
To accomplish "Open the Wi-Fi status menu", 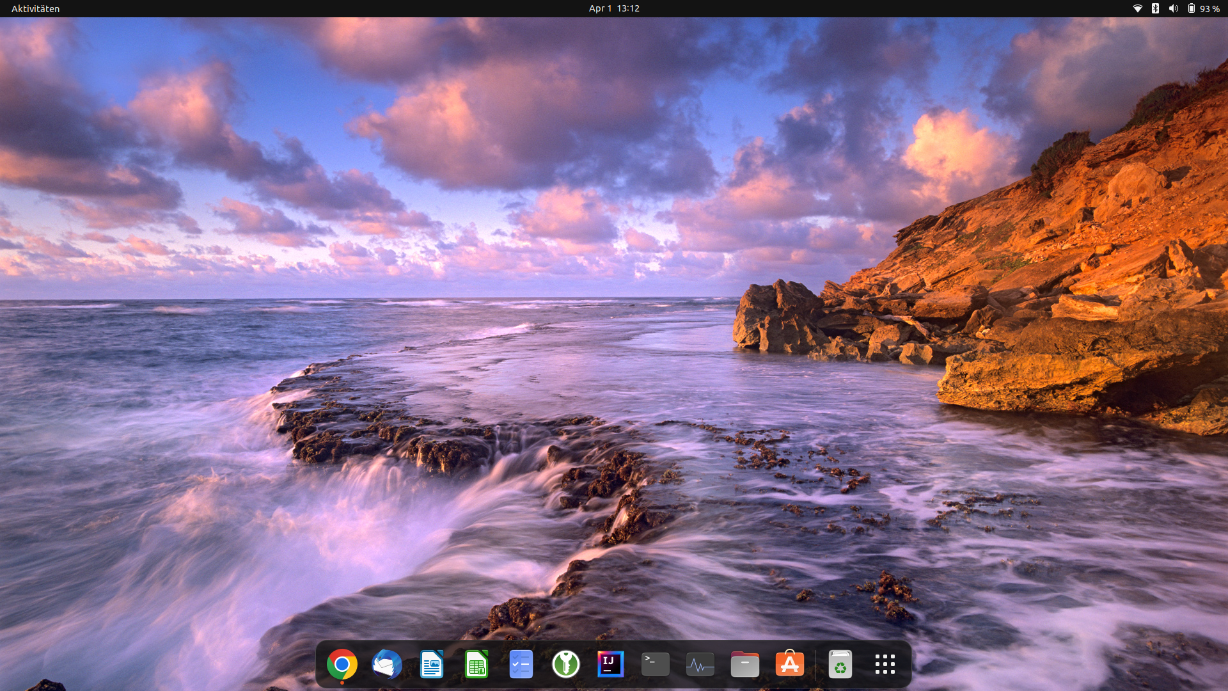I will pos(1138,8).
